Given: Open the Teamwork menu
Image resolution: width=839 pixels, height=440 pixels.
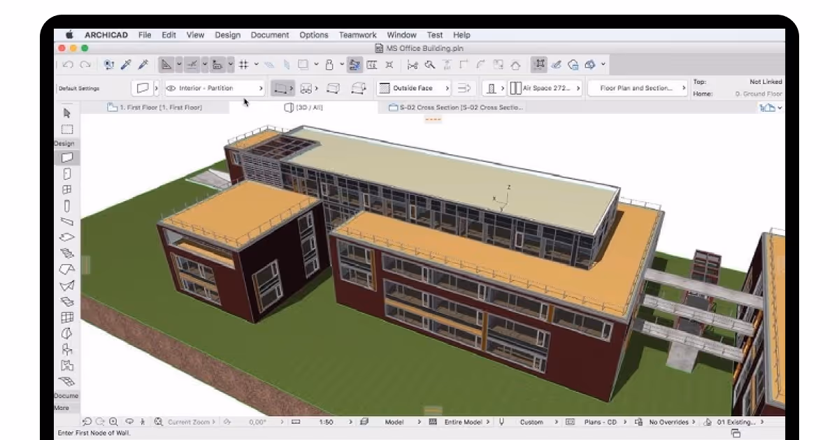Looking at the screenshot, I should click(357, 35).
